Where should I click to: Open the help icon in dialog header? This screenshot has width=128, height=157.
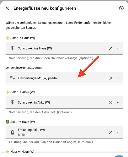coord(121,8)
